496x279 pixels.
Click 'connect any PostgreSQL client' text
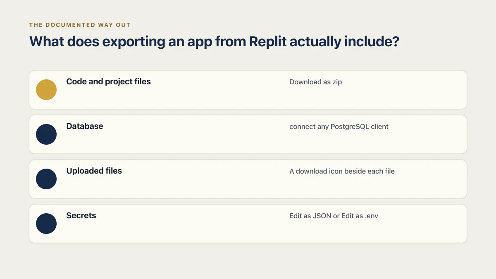339,126
